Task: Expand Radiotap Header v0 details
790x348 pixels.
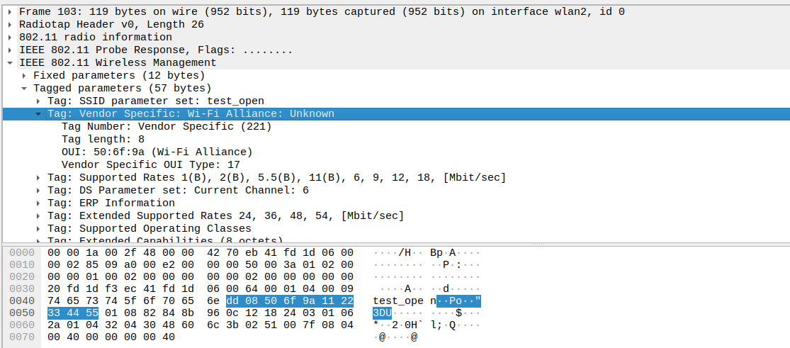Action: point(10,25)
